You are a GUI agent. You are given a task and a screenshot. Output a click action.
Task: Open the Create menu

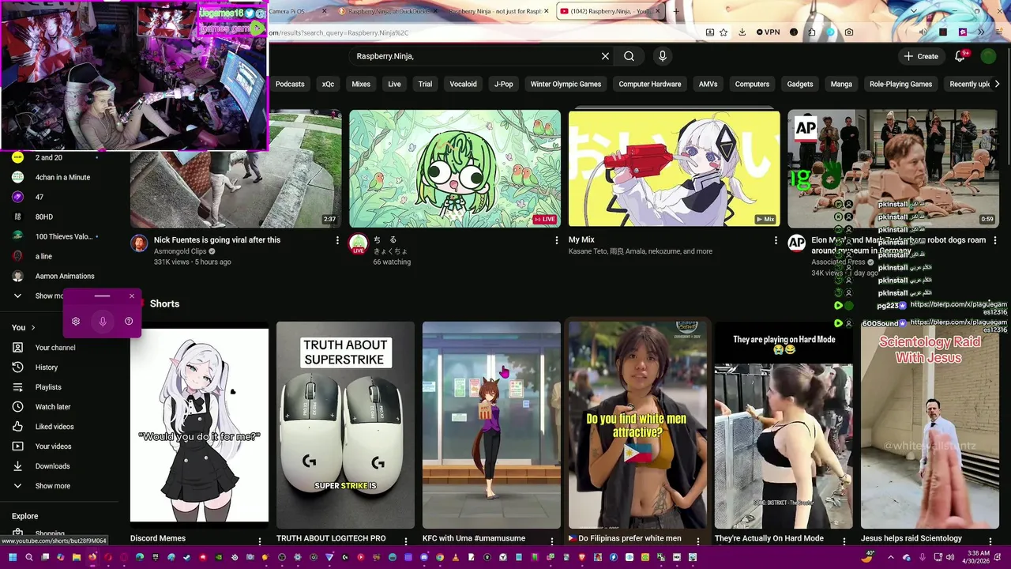(x=921, y=56)
